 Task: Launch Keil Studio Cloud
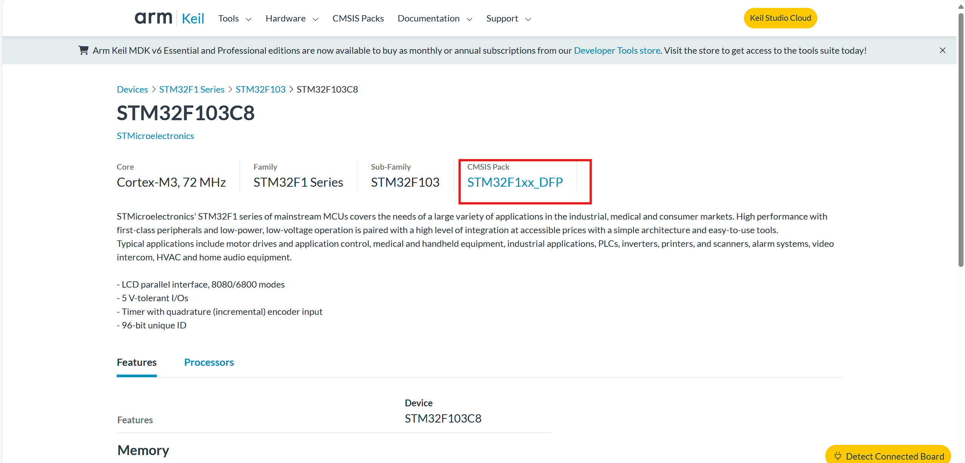tap(780, 18)
